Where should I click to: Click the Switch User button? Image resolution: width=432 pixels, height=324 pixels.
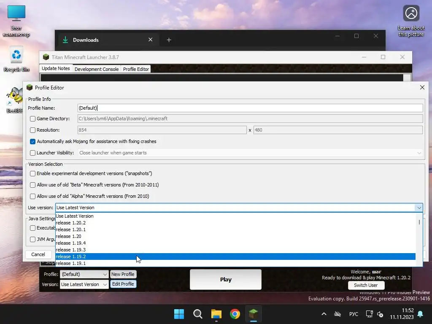pyautogui.click(x=366, y=285)
